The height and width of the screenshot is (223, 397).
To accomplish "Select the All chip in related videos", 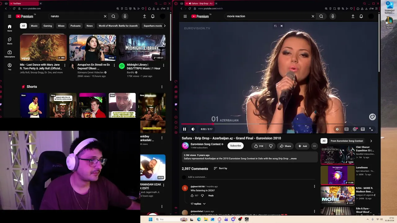I will pyautogui.click(x=324, y=141).
